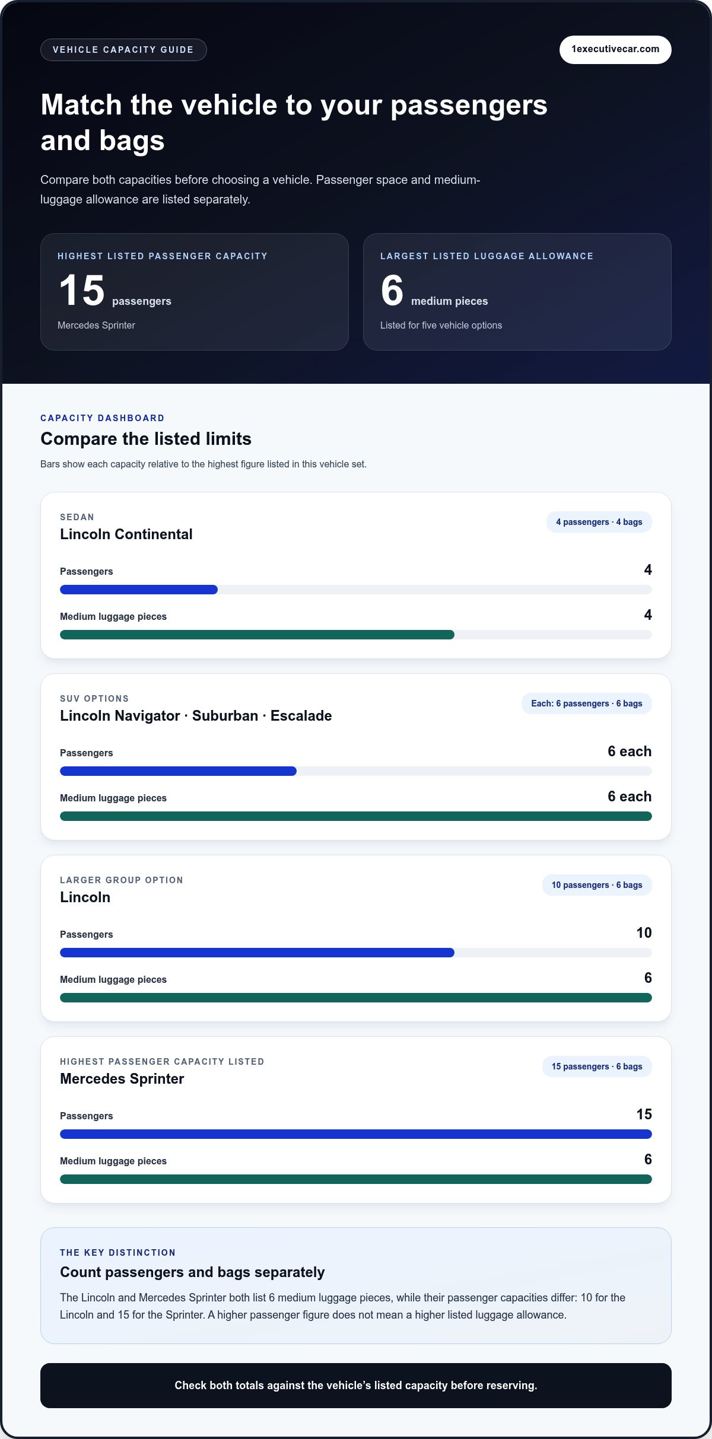The image size is (712, 1439).
Task: Select the "Lincoln Continental" card title
Action: pos(126,534)
